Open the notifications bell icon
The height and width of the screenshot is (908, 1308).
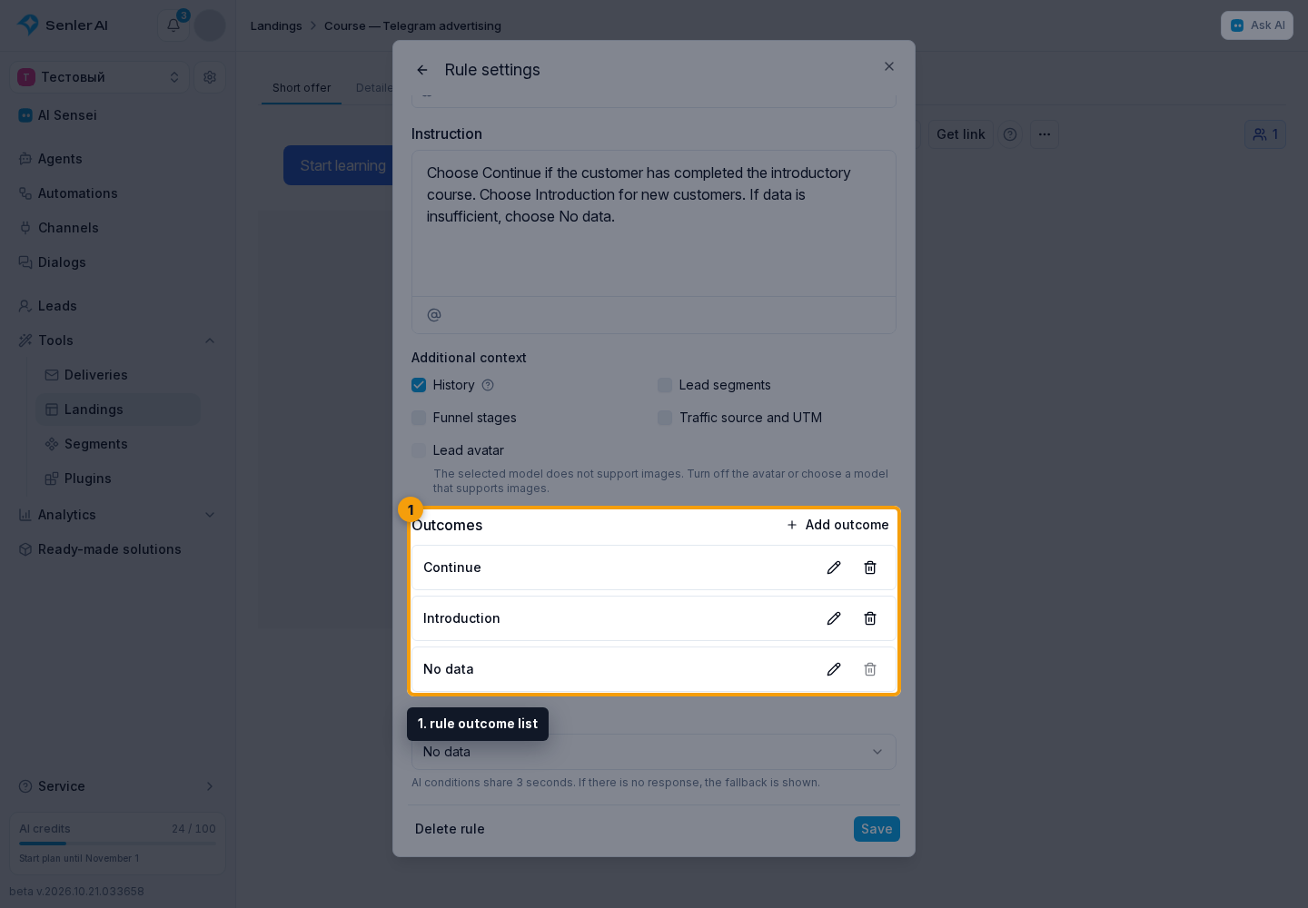click(x=173, y=25)
